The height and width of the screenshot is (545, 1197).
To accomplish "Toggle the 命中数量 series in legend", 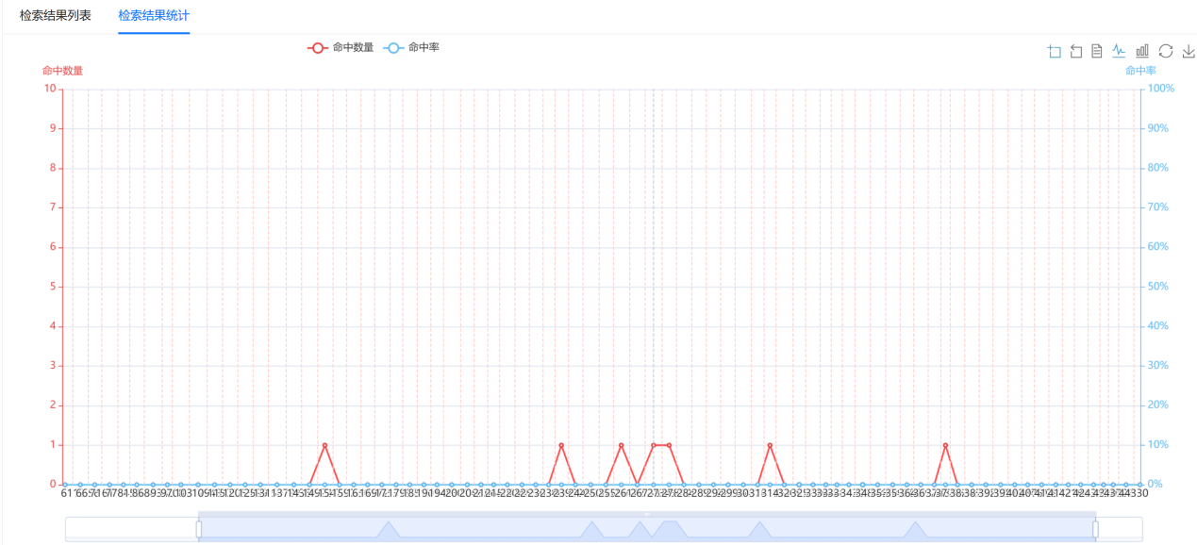I will coord(341,47).
